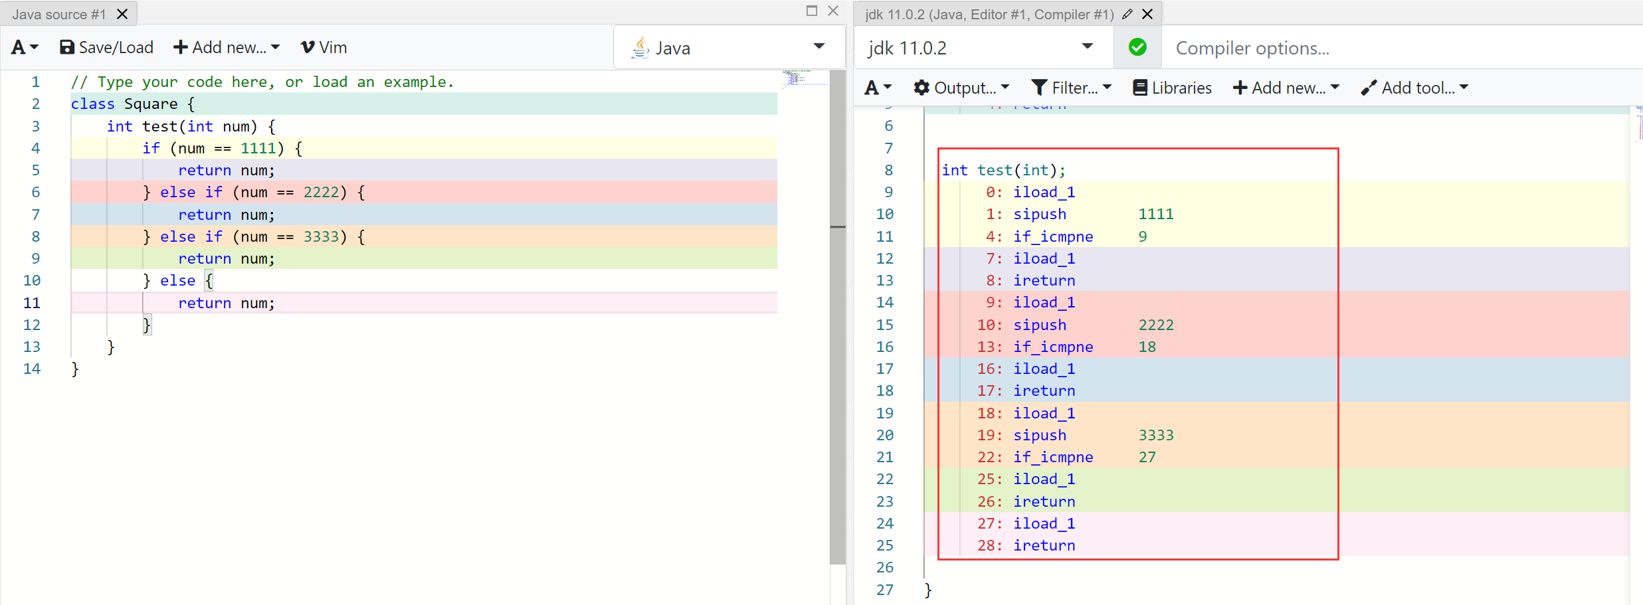Image resolution: width=1643 pixels, height=605 pixels.
Task: Open the Filter... funnel menu
Action: [1071, 88]
